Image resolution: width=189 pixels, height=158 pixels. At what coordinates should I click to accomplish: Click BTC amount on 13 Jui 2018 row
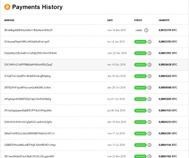tap(168, 145)
